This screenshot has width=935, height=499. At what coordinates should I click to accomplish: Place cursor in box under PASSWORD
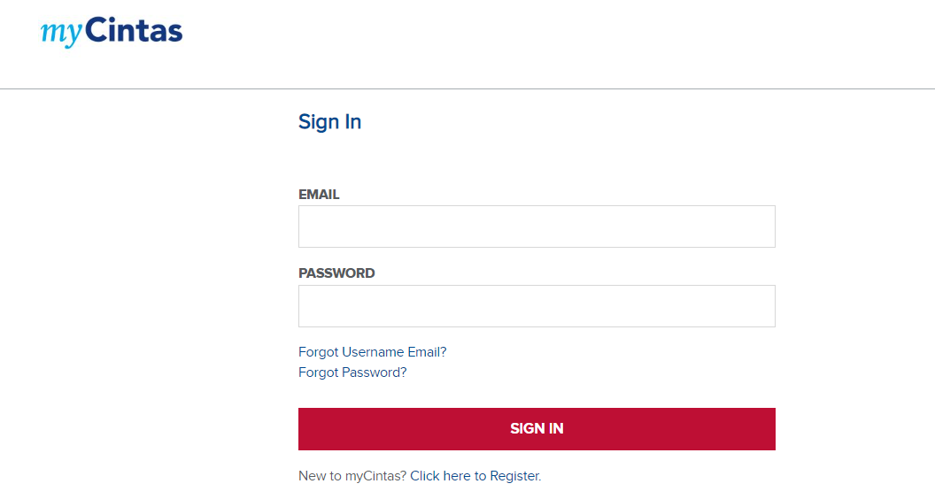point(537,306)
